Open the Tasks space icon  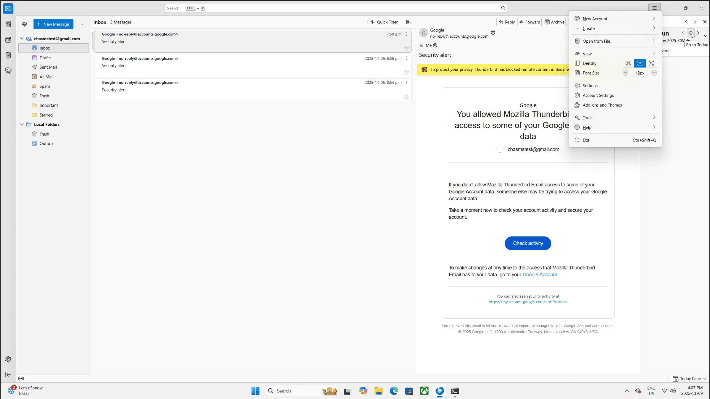(8, 55)
